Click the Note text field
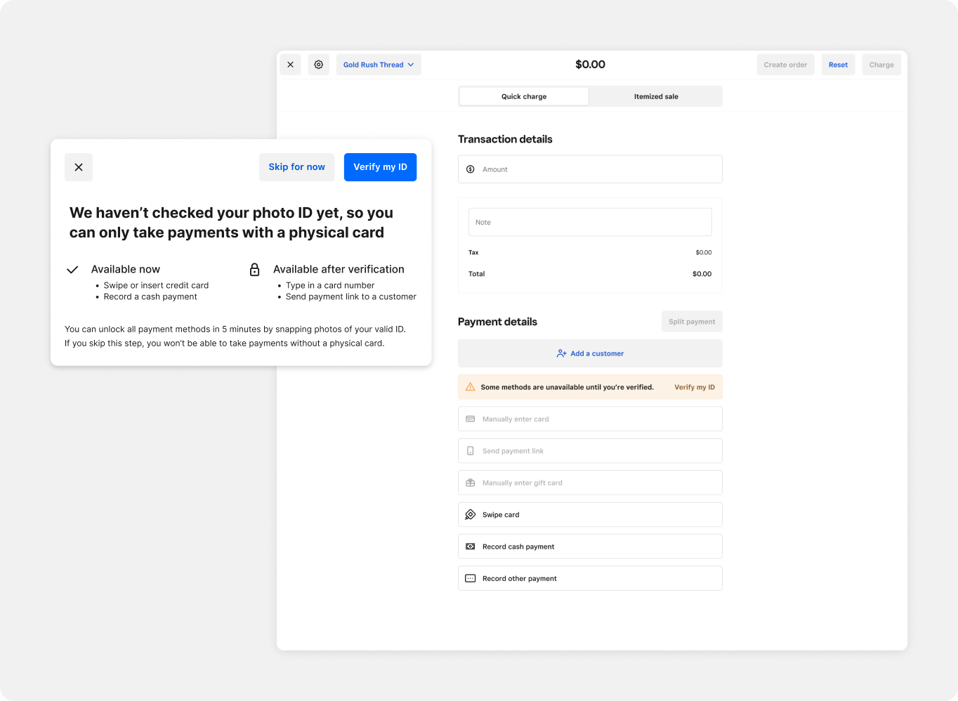This screenshot has height=701, width=958. click(590, 222)
